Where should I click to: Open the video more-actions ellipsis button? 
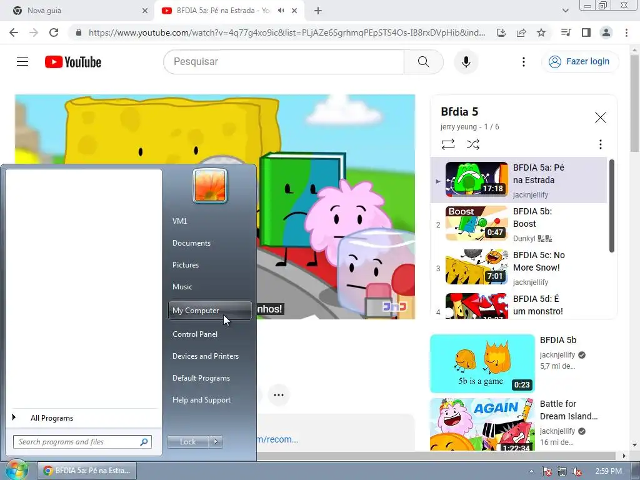tap(279, 395)
